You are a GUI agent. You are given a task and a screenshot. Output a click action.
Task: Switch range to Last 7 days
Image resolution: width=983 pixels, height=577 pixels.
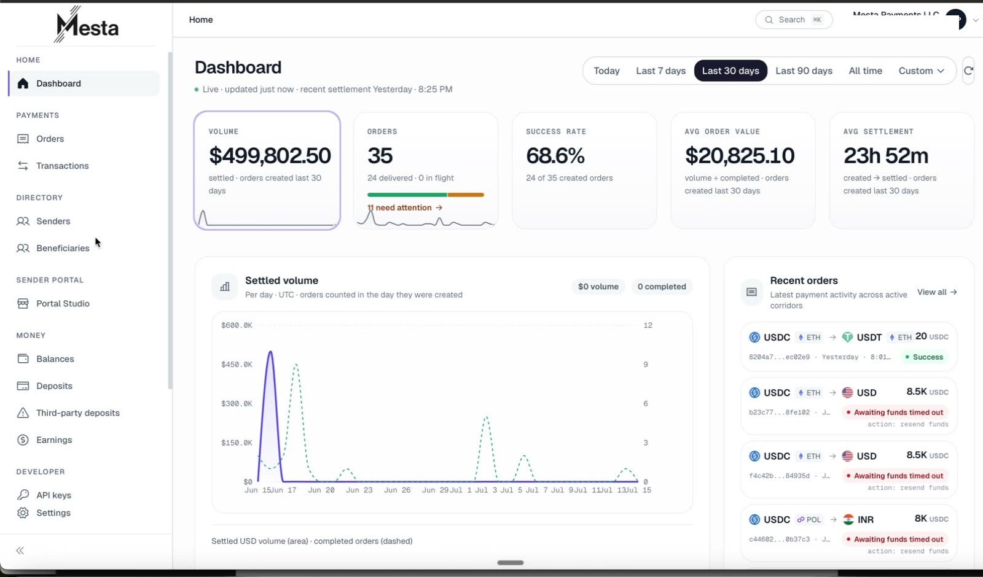point(660,71)
